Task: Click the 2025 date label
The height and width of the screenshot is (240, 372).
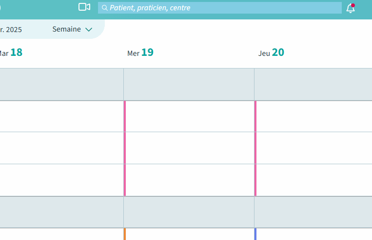Action: point(11,30)
